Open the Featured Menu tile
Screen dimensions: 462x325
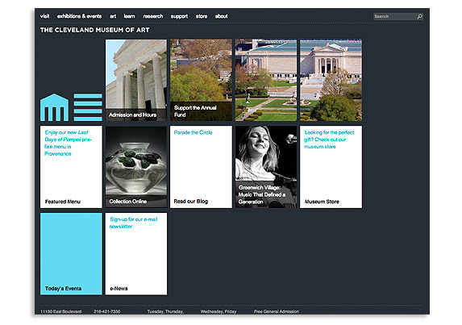coord(71,167)
